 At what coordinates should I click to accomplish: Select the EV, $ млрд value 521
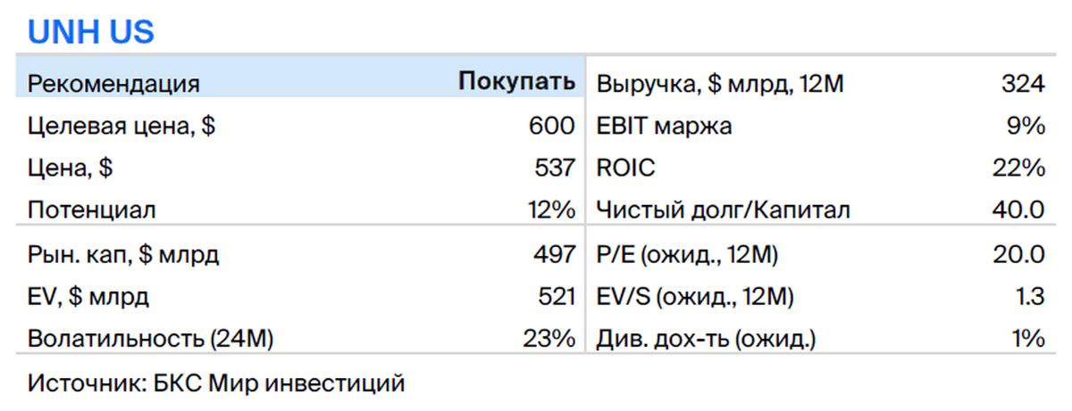tap(553, 297)
